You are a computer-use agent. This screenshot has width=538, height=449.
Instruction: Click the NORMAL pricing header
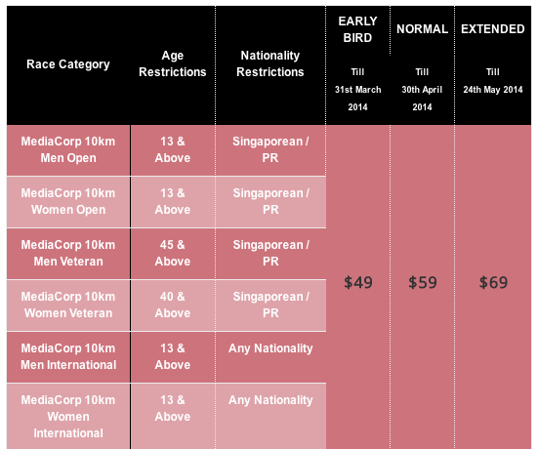click(423, 29)
